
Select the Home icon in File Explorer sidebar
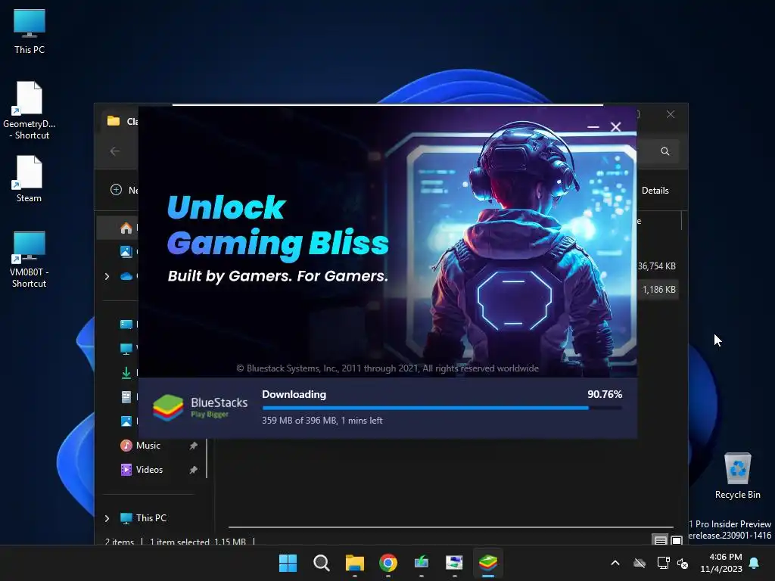coord(126,228)
